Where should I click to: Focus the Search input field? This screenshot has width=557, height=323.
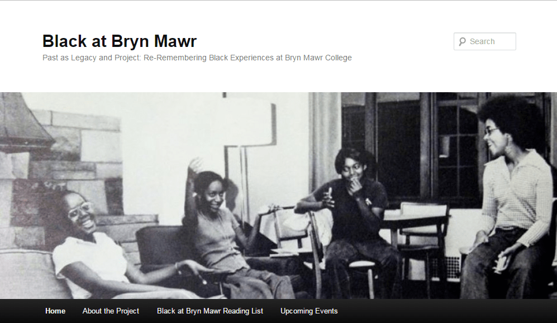(484, 41)
